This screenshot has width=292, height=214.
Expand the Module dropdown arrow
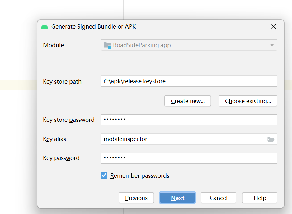point(272,45)
